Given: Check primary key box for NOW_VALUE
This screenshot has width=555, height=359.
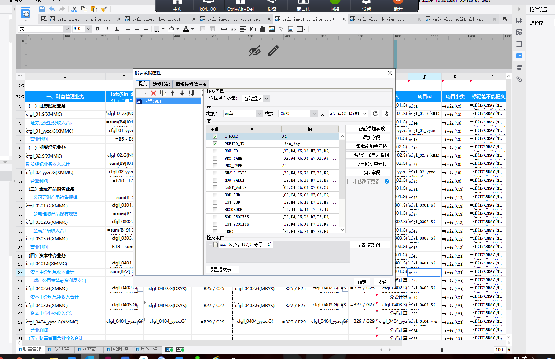Looking at the screenshot, I should pyautogui.click(x=215, y=180).
